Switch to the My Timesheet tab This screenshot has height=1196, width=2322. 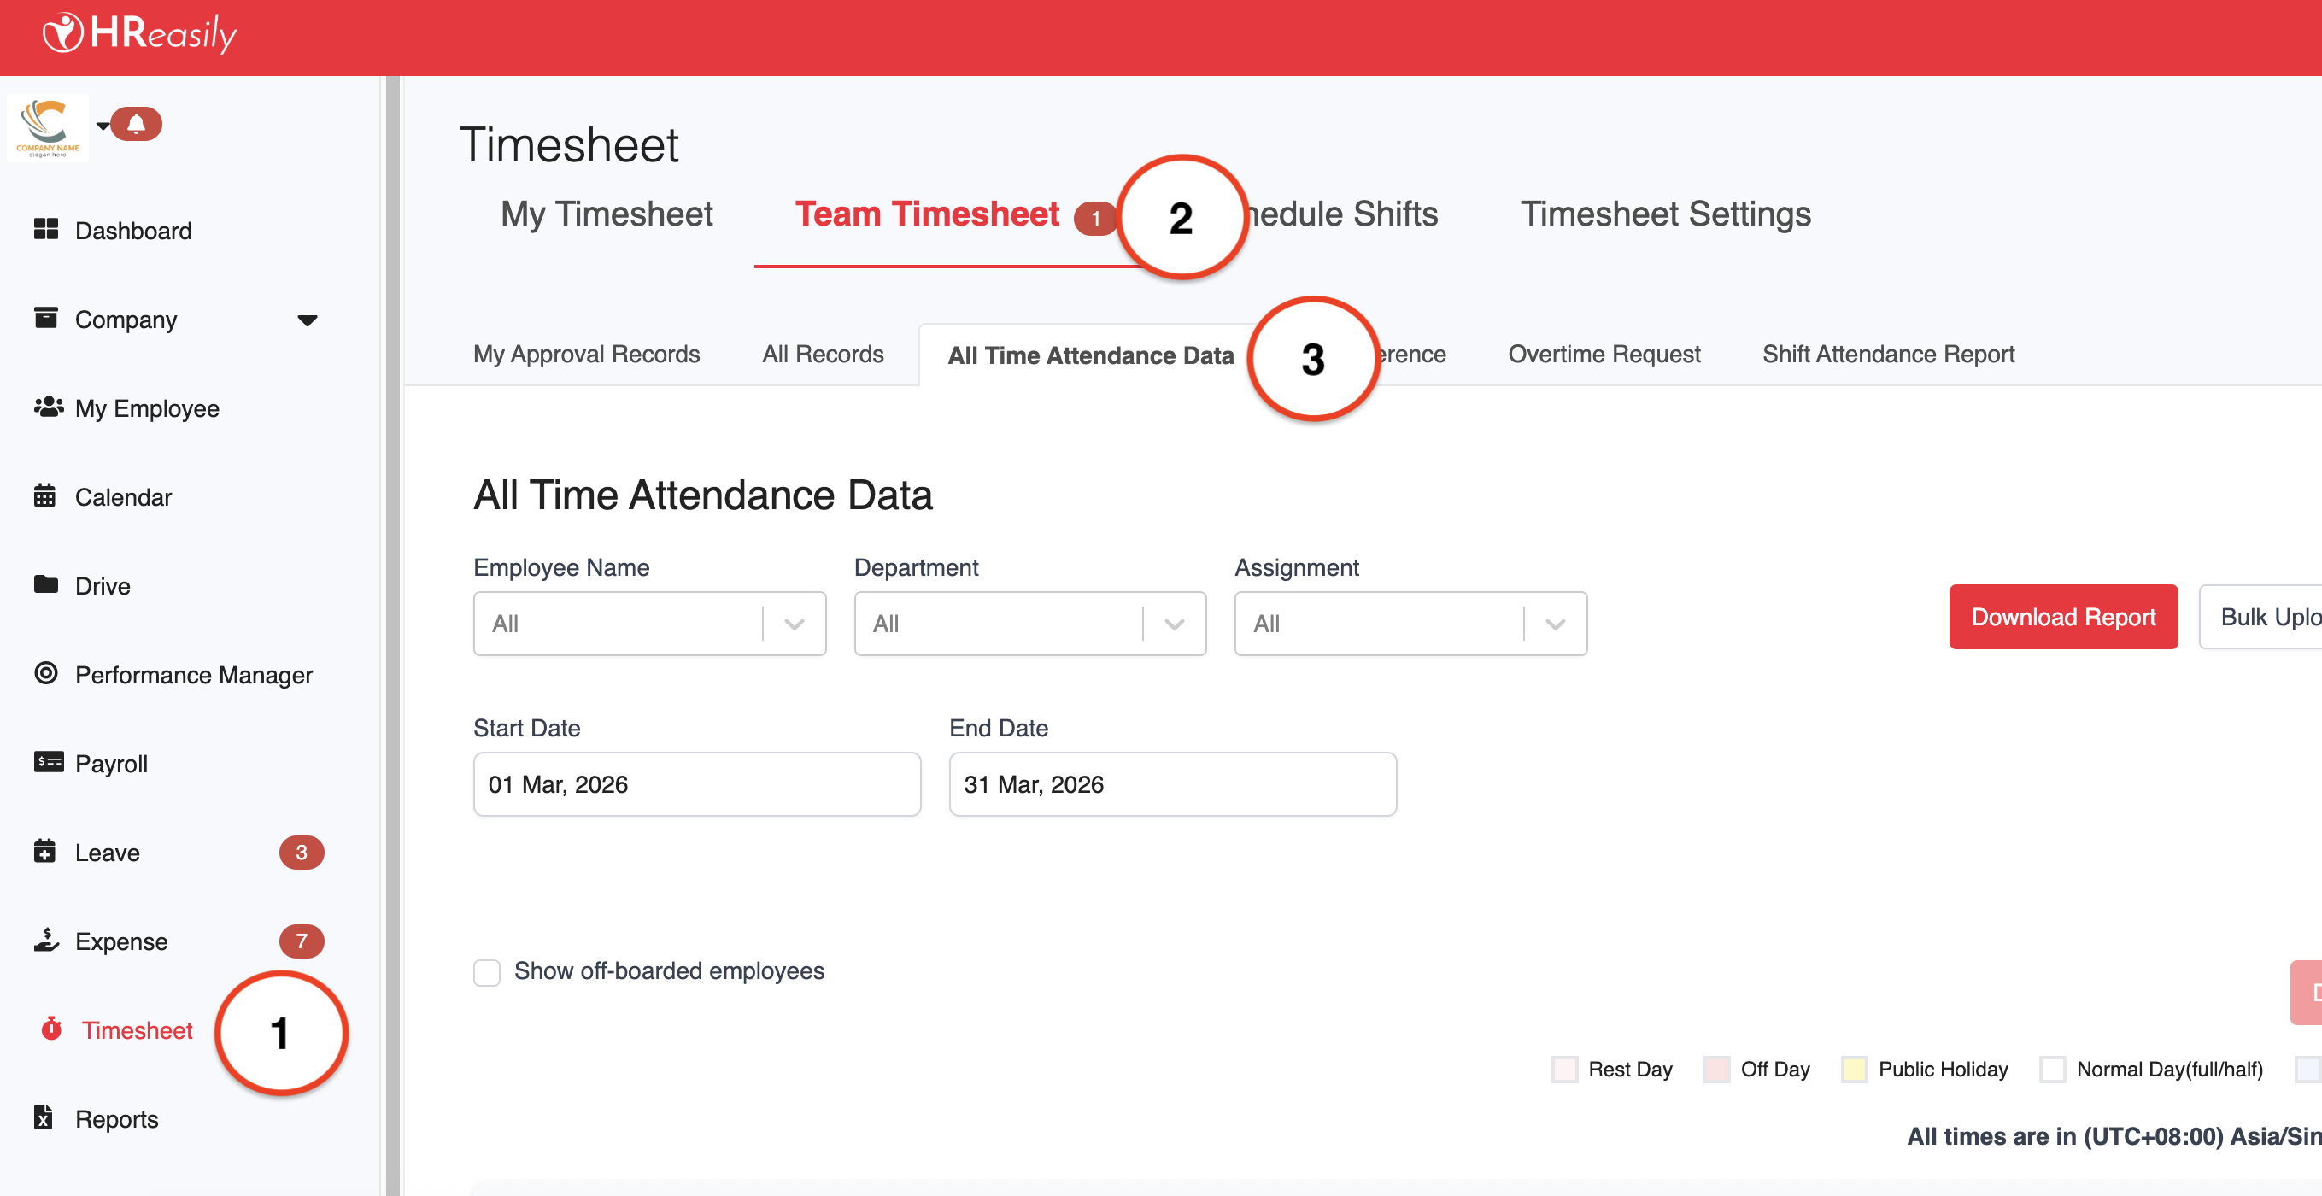click(606, 214)
